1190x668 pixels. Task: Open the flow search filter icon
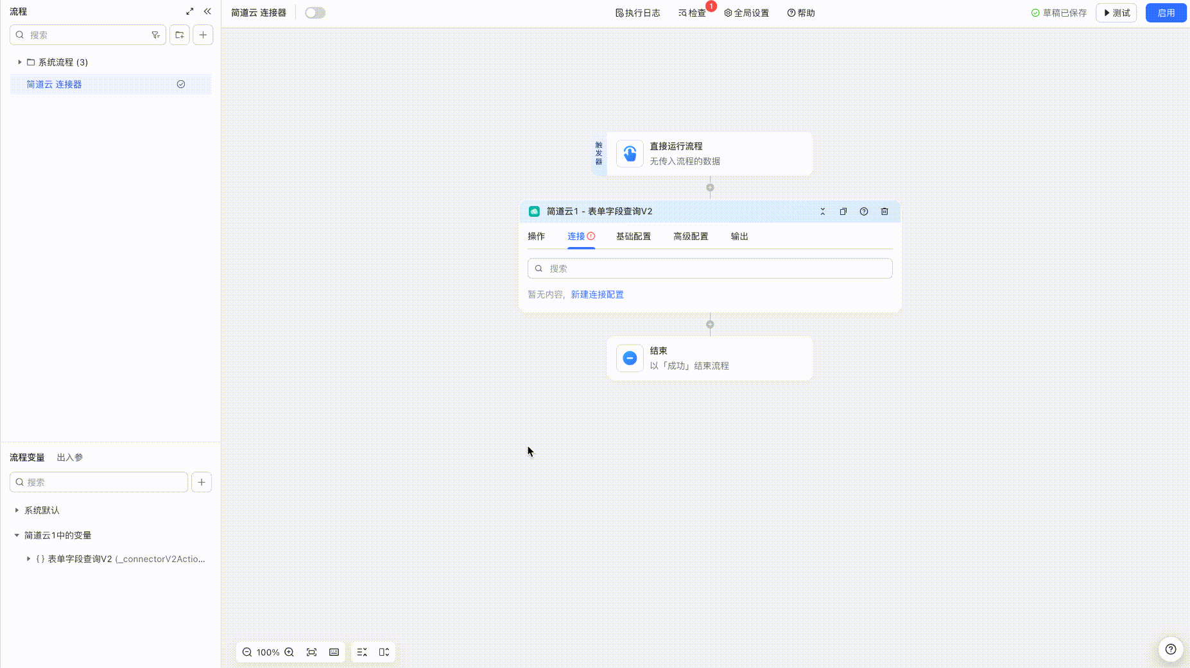(155, 35)
